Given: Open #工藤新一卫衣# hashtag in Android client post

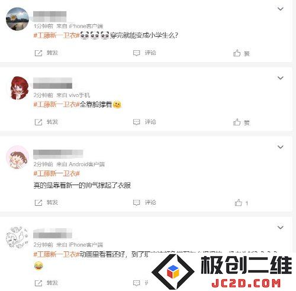Looking at the screenshot, I should [x=56, y=173].
